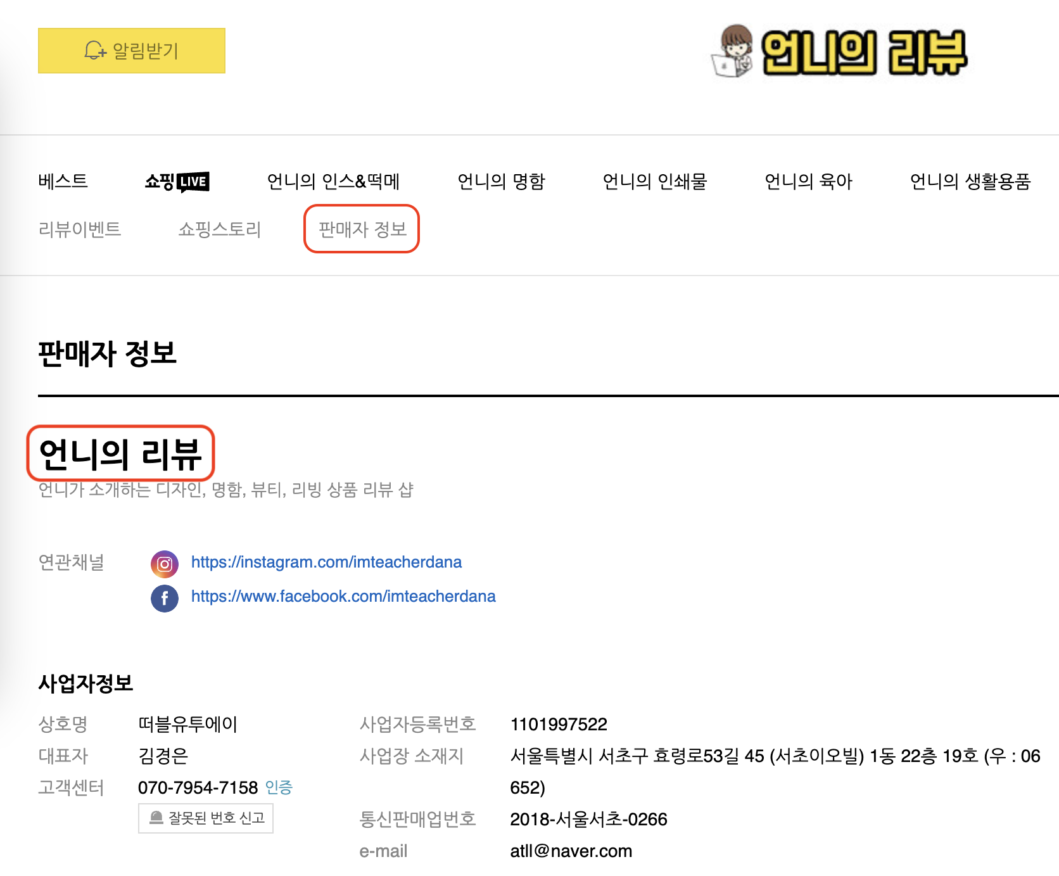Image resolution: width=1059 pixels, height=876 pixels.
Task: Click the 잘못된 번호 신고 report button
Action: (205, 818)
